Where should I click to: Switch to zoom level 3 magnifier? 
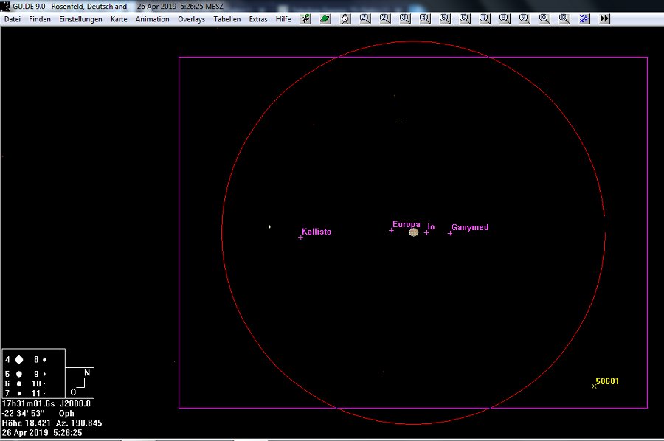[x=405, y=19]
